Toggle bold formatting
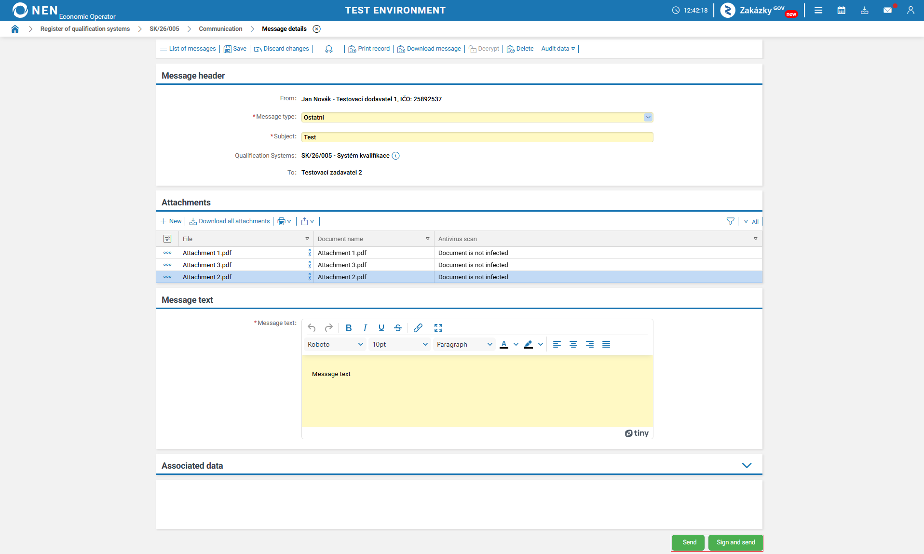The width and height of the screenshot is (924, 554). pos(349,328)
